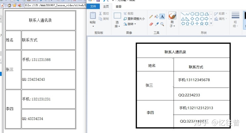
Task: Click 联系人通讯录 heading in browser table
Action: click(x=40, y=20)
